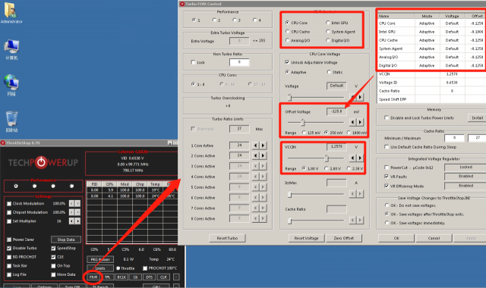Open the Computer desktop icon
The image size is (486, 288).
point(11,49)
